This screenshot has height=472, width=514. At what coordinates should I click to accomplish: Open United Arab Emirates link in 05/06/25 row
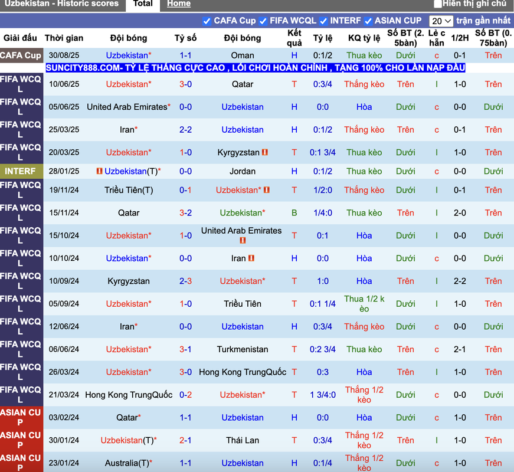[129, 107]
